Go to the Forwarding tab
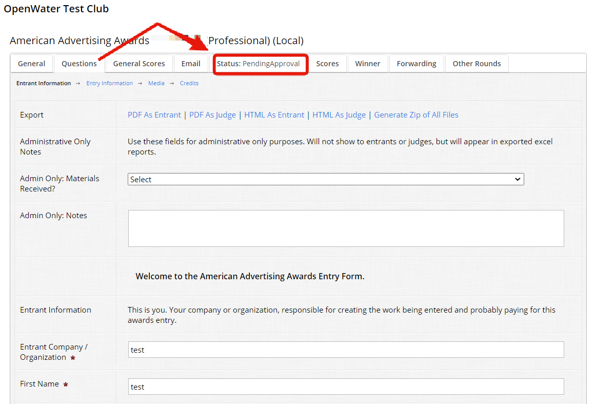The image size is (595, 404). [417, 64]
